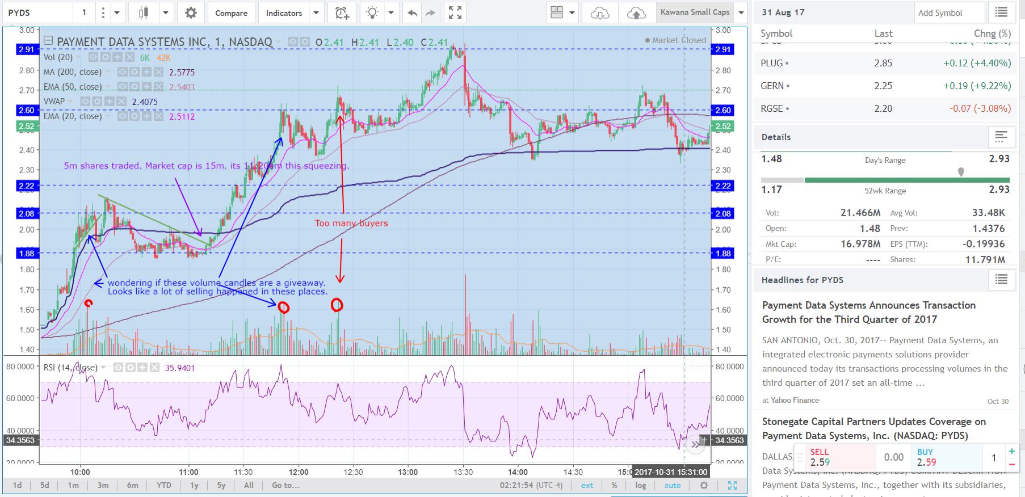Open the Indicators dialog
The height and width of the screenshot is (497, 1025).
tap(284, 12)
